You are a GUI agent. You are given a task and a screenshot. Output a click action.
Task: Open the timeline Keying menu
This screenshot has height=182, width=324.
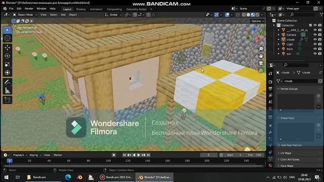tap(35, 155)
